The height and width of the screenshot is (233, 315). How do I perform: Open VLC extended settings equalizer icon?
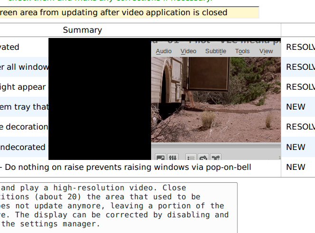[173, 157]
